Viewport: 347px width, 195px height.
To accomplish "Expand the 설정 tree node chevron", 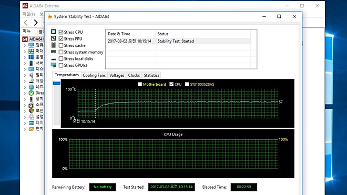I will [x=25, y=117].
